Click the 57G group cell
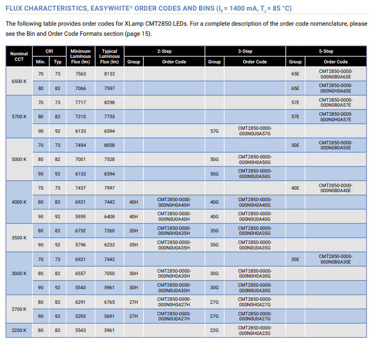 pyautogui.click(x=214, y=131)
